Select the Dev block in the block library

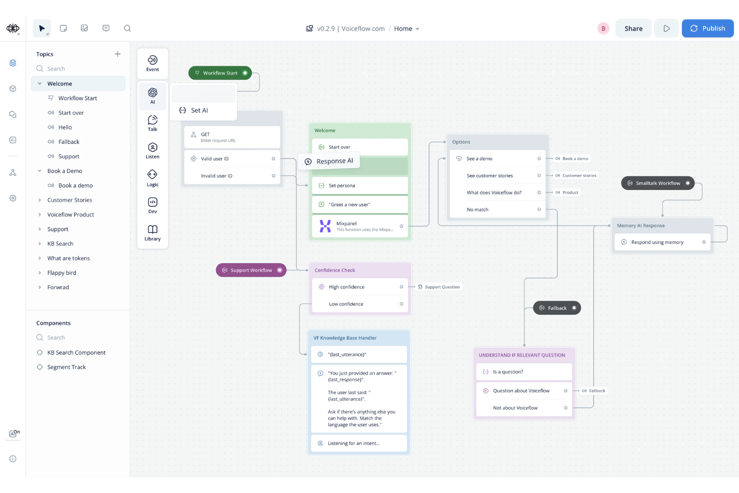[152, 204]
